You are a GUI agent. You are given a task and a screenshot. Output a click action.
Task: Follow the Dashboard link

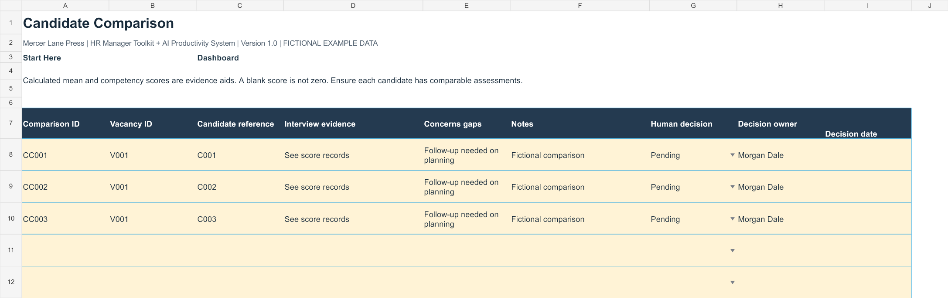pyautogui.click(x=218, y=58)
